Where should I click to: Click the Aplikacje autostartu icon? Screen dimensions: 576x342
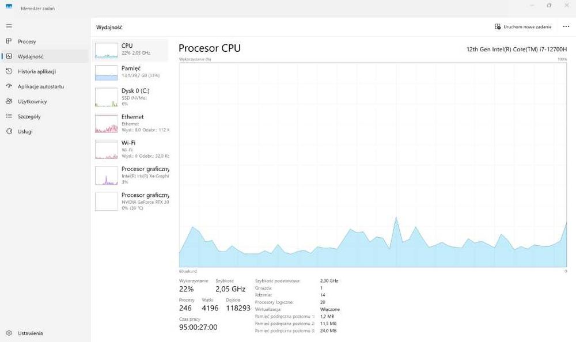coord(9,86)
